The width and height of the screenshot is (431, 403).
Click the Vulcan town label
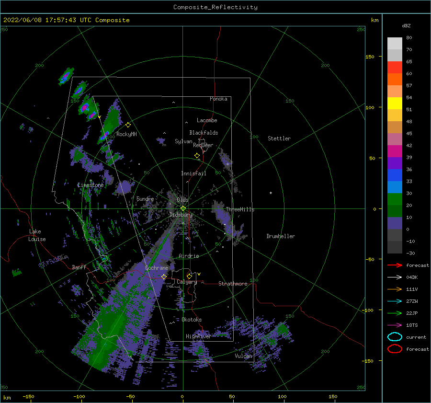pos(244,356)
